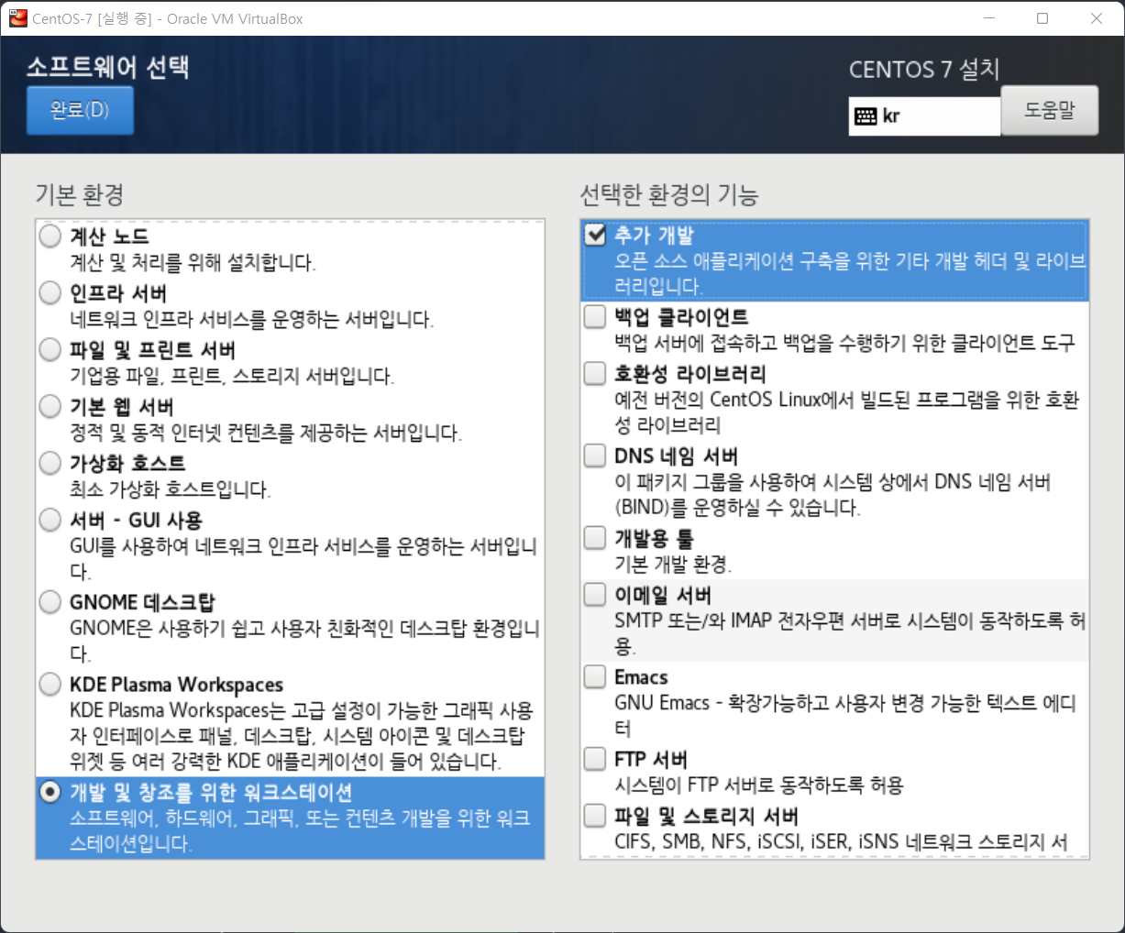1125x933 pixels.
Task: Check the FTP 서버 add-on
Action: [595, 760]
